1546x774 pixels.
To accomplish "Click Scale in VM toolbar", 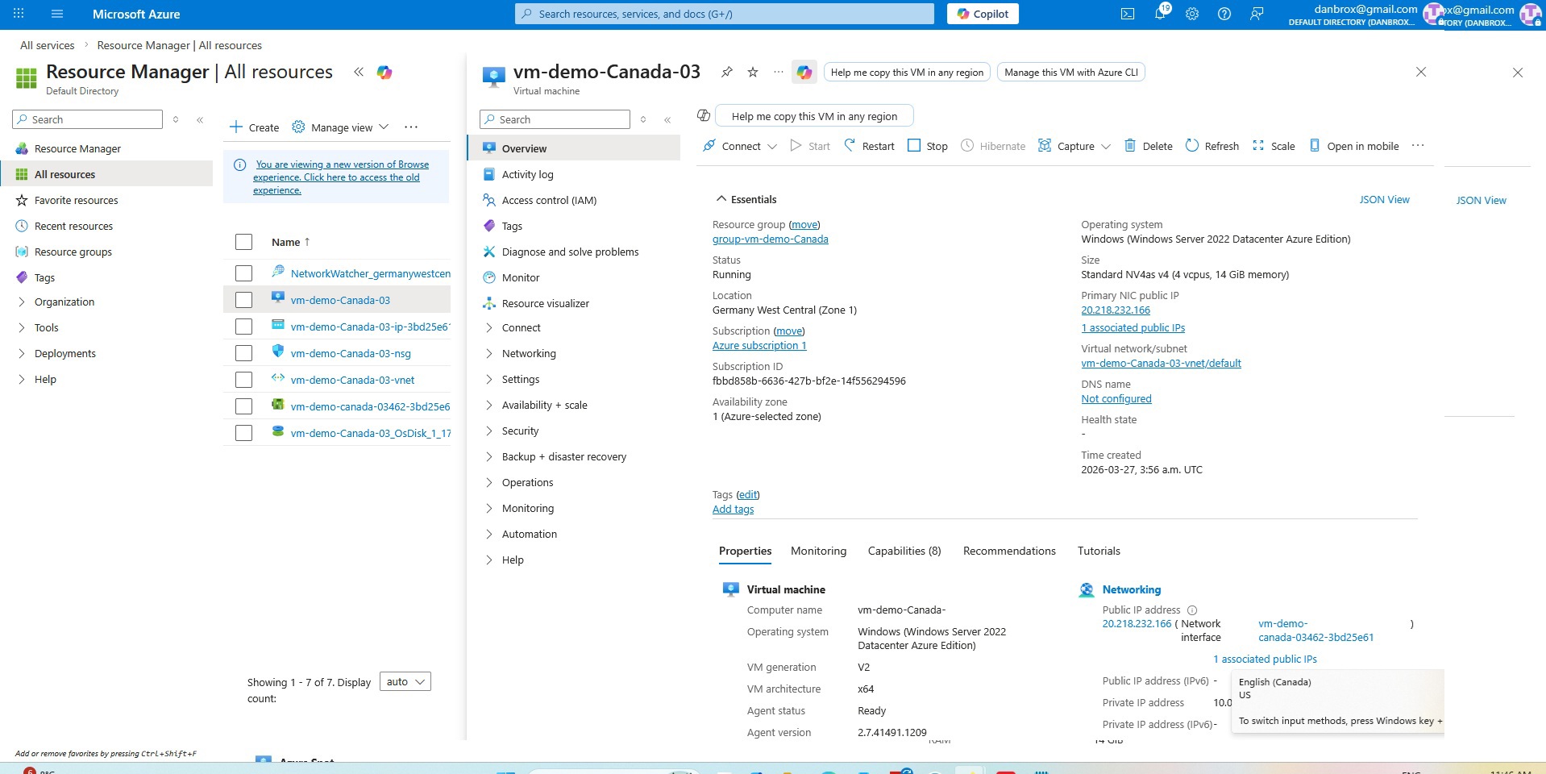I will (x=1274, y=146).
